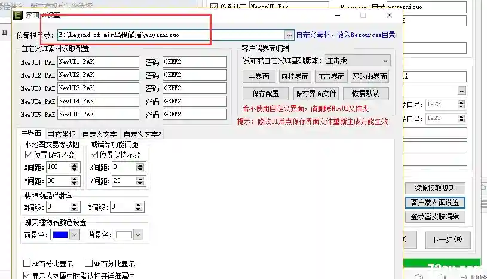
Task: Open the background color dropdown
Action: [138, 235]
